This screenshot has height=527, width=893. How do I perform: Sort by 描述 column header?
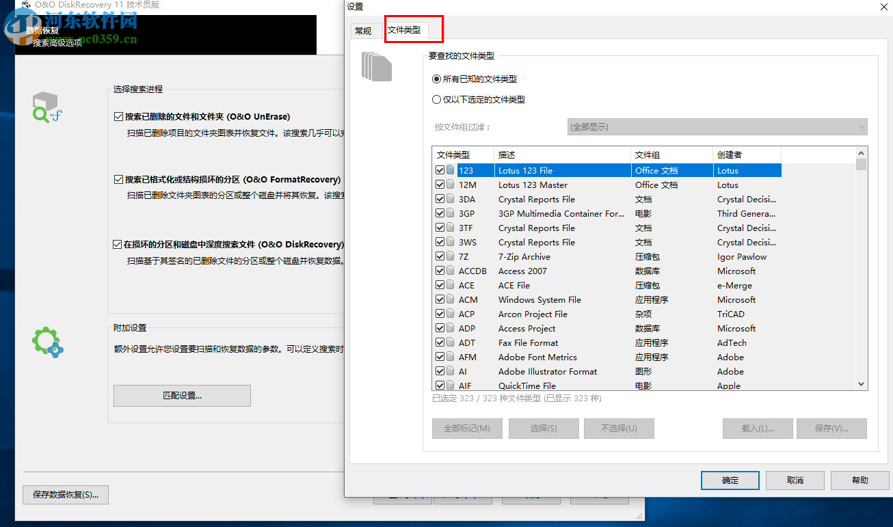[x=562, y=154]
